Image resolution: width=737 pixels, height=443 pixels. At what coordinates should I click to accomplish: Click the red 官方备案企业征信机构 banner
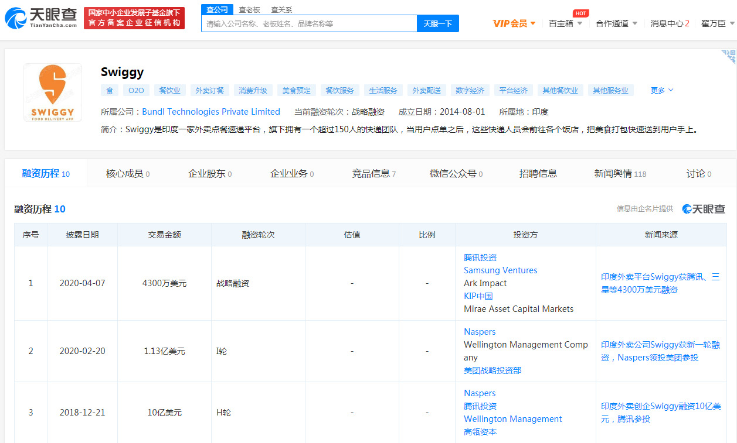click(x=134, y=18)
